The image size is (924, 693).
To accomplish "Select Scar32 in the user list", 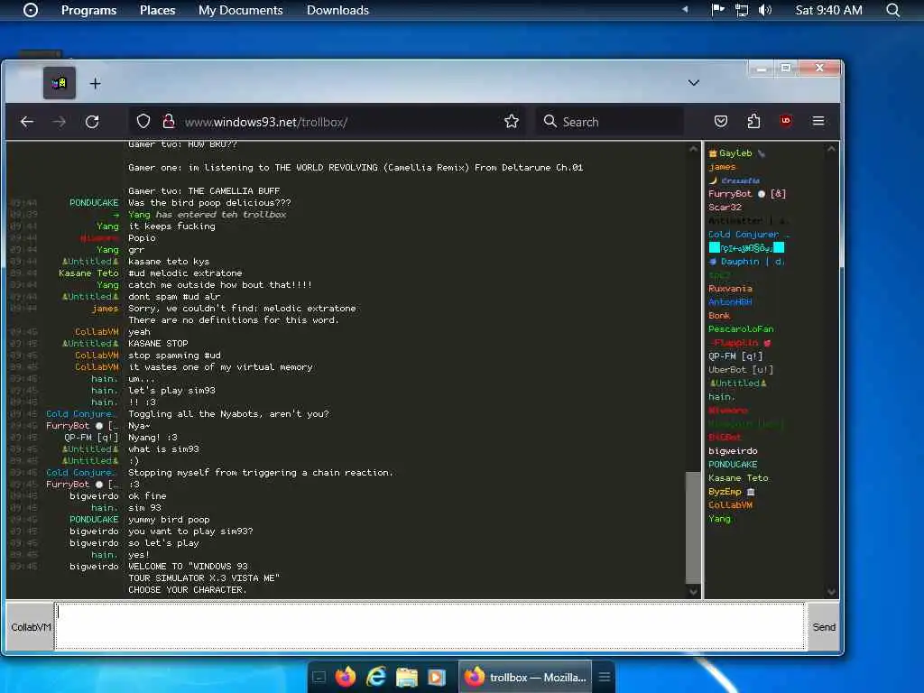I will (725, 208).
